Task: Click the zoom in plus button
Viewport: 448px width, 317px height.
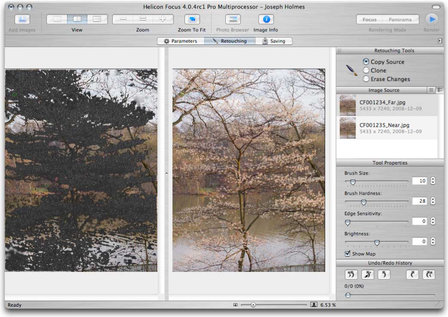Action: pyautogui.click(x=163, y=19)
